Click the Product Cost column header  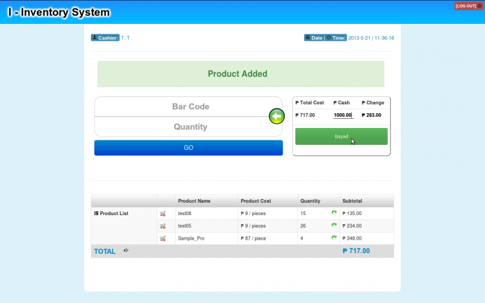coord(256,201)
